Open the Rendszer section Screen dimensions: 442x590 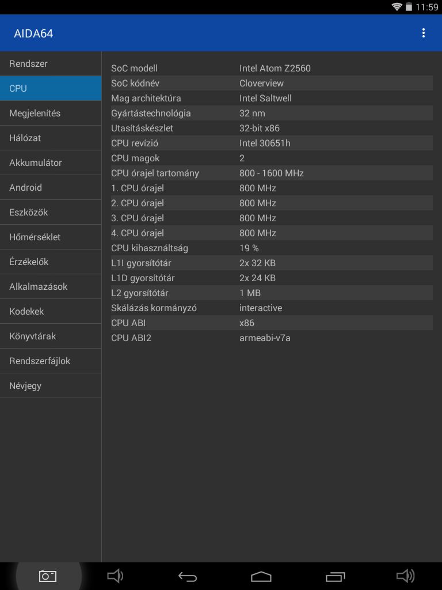[51, 63]
